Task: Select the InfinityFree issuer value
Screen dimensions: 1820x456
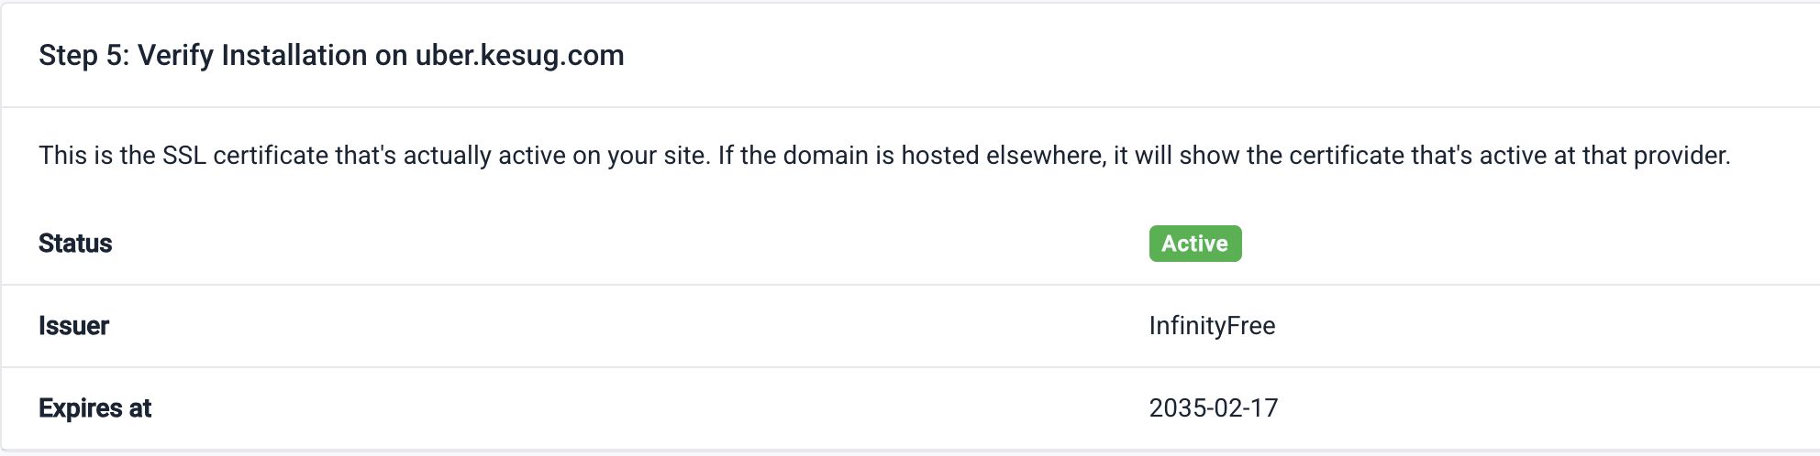Action: tap(1212, 326)
